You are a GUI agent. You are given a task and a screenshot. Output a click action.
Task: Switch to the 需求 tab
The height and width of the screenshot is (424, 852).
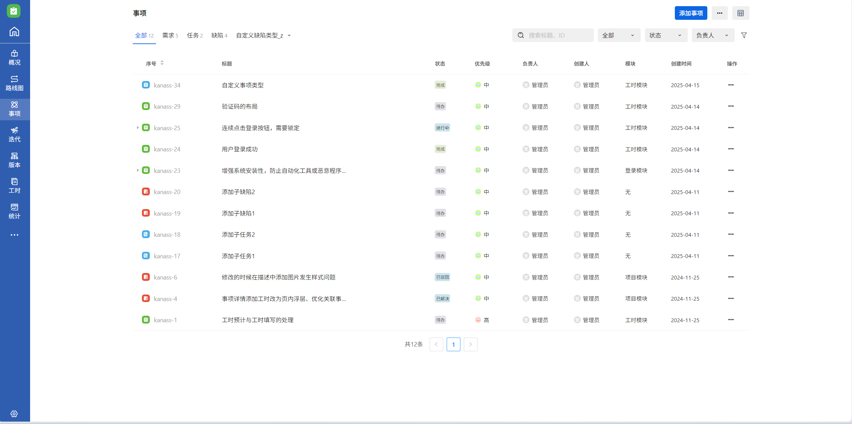point(170,36)
